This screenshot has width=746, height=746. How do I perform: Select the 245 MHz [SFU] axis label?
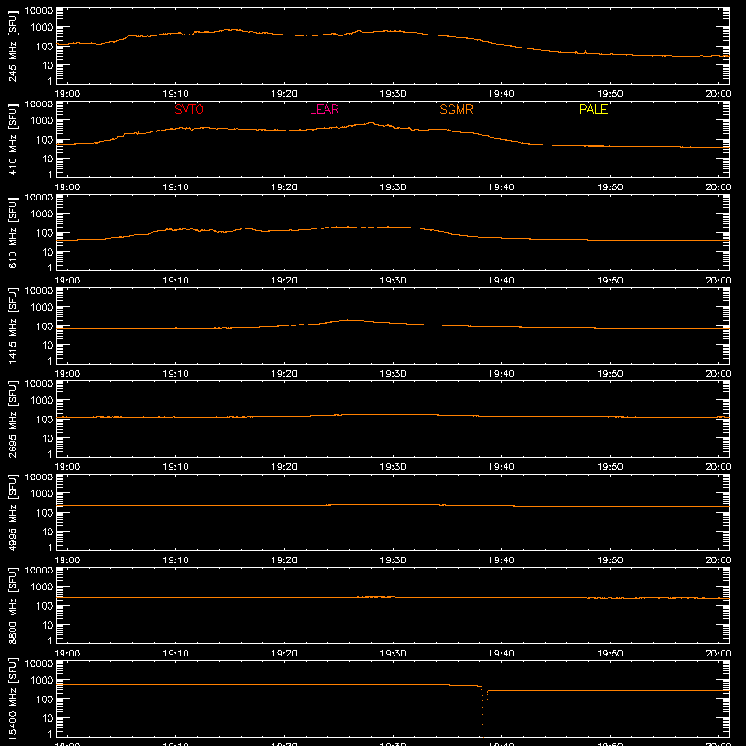13,46
